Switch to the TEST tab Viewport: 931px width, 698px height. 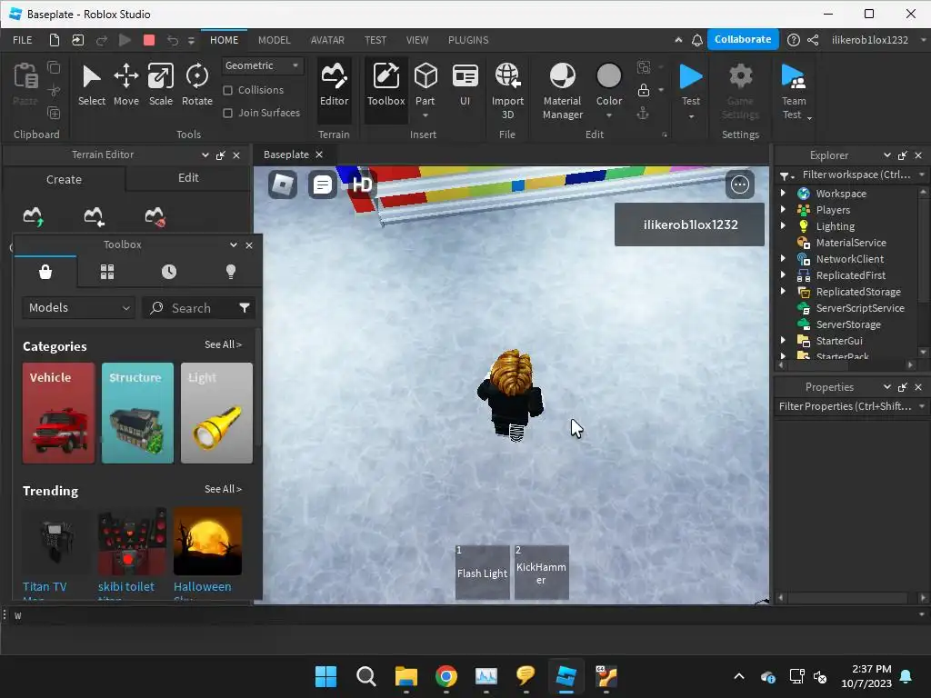(375, 40)
